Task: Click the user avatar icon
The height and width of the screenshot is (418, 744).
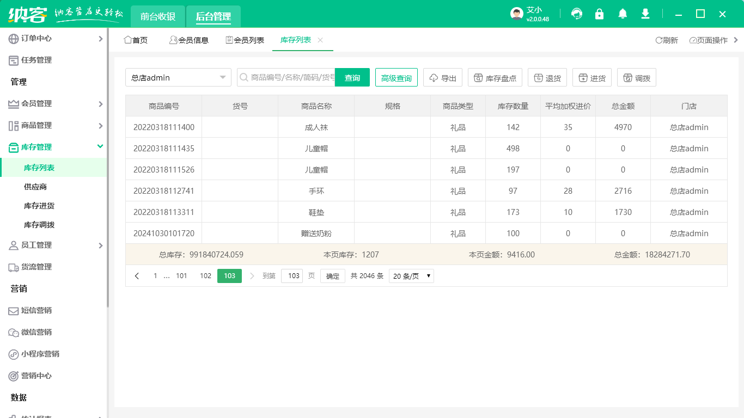Action: 517,14
